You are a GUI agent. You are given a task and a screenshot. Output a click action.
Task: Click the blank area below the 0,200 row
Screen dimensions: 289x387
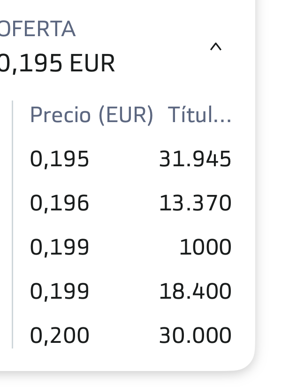128,358
